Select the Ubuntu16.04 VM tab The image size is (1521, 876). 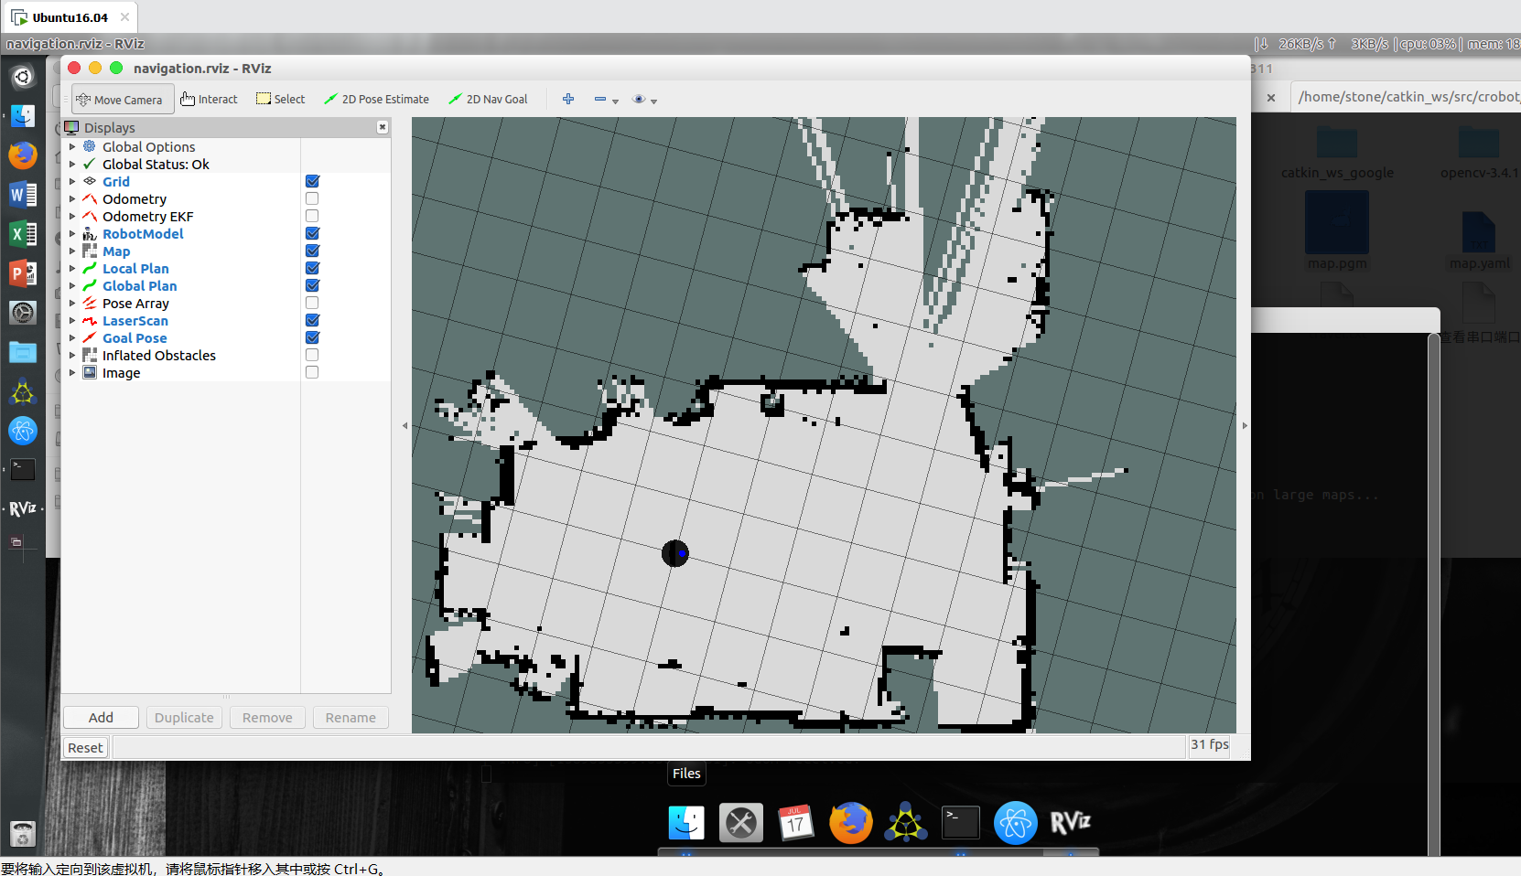tap(70, 17)
